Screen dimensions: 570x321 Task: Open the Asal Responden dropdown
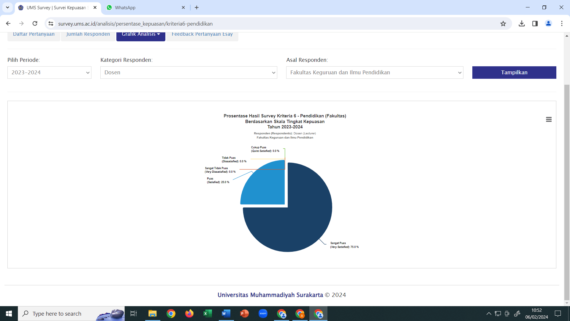[x=375, y=73]
